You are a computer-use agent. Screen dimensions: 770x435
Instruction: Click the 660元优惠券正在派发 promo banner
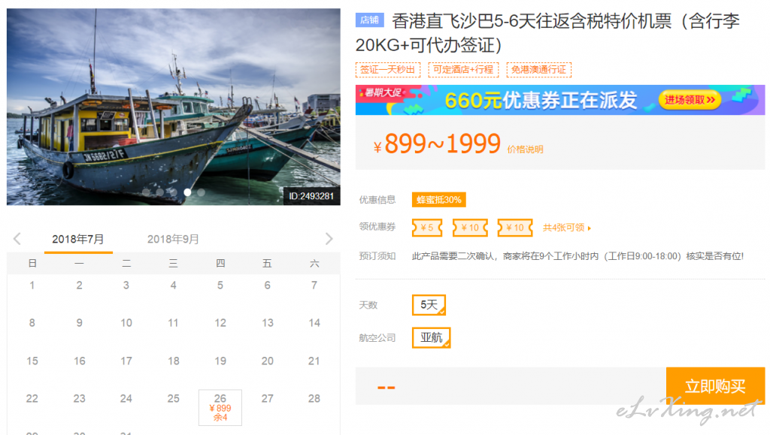coord(560,100)
